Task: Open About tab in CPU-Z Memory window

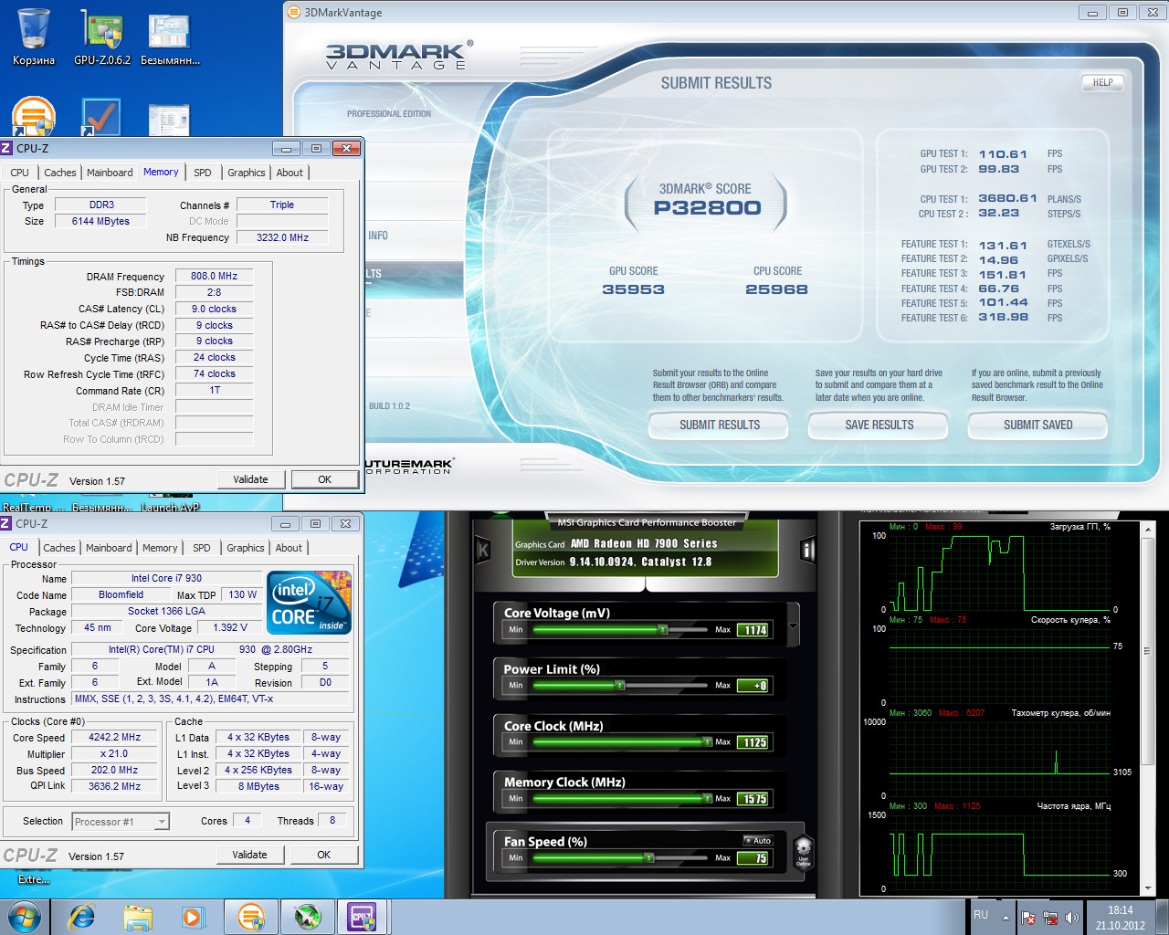Action: tap(290, 173)
